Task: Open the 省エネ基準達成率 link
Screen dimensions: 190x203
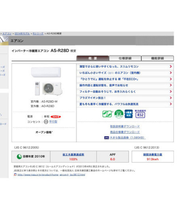Action: coord(73,155)
